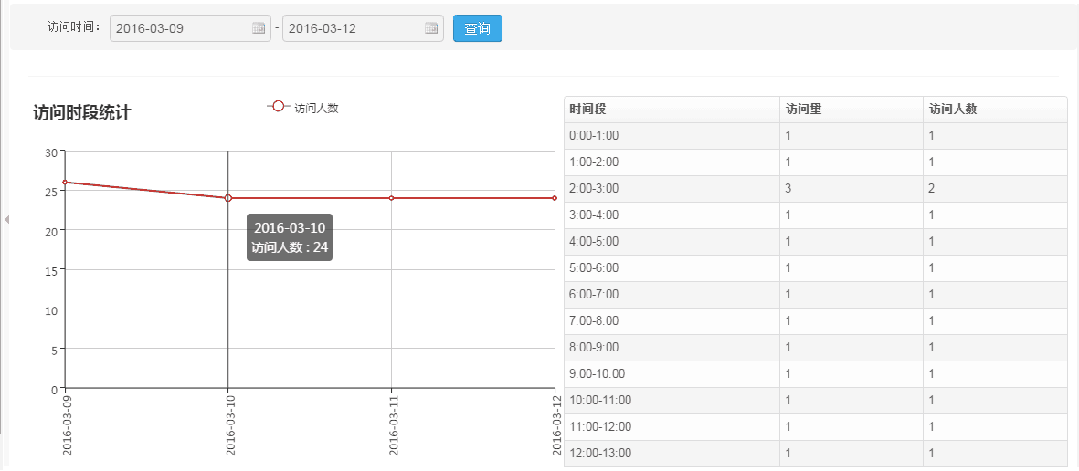Click the 访问人数 table column header
This screenshot has width=1079, height=471.
click(995, 110)
